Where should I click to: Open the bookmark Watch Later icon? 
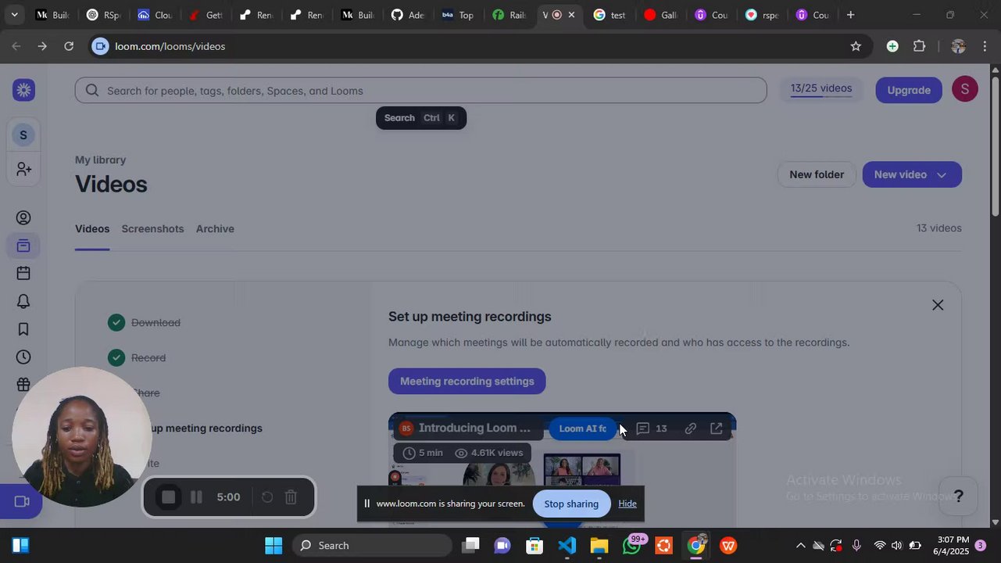point(23,330)
